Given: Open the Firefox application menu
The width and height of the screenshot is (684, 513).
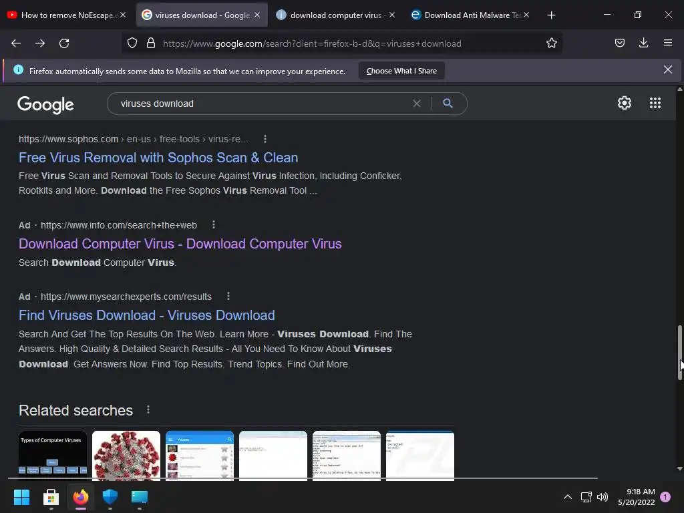Looking at the screenshot, I should (667, 43).
